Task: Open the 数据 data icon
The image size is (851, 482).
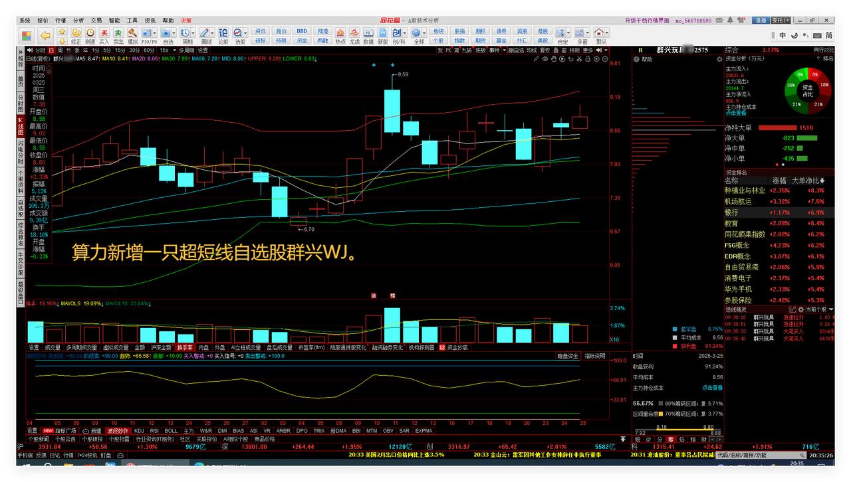Action: 368,35
